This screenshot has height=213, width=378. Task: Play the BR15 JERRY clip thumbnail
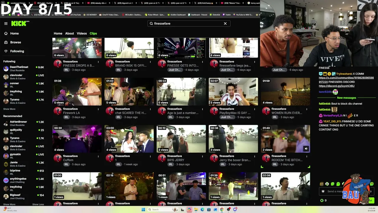pyautogui.click(x=181, y=139)
